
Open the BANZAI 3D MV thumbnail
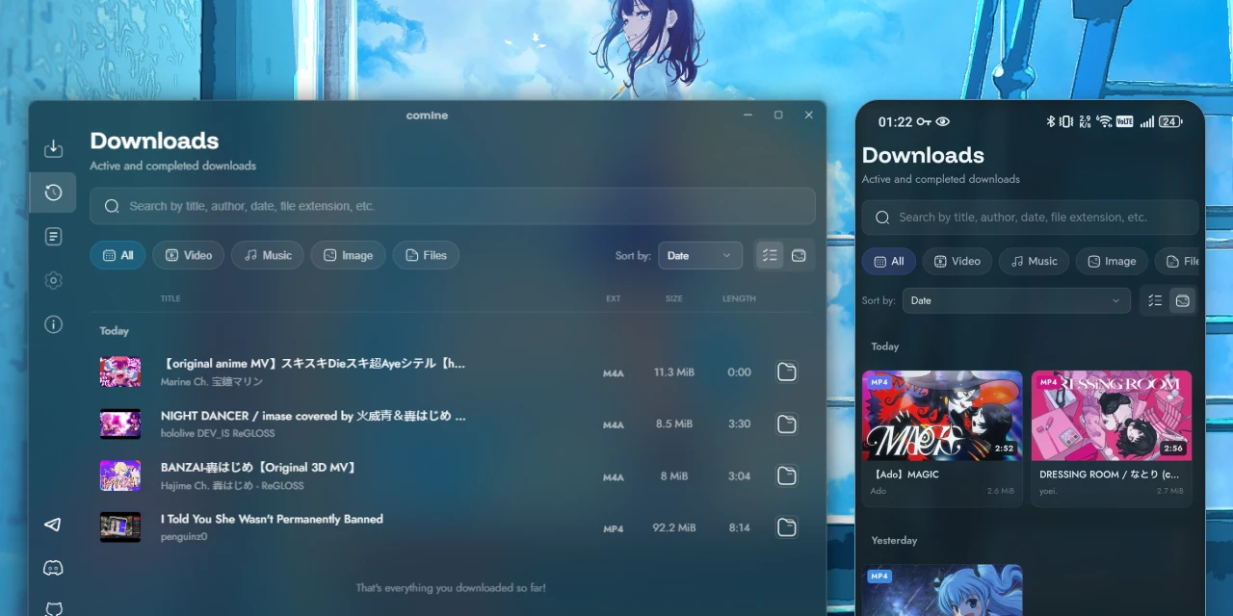pyautogui.click(x=120, y=475)
